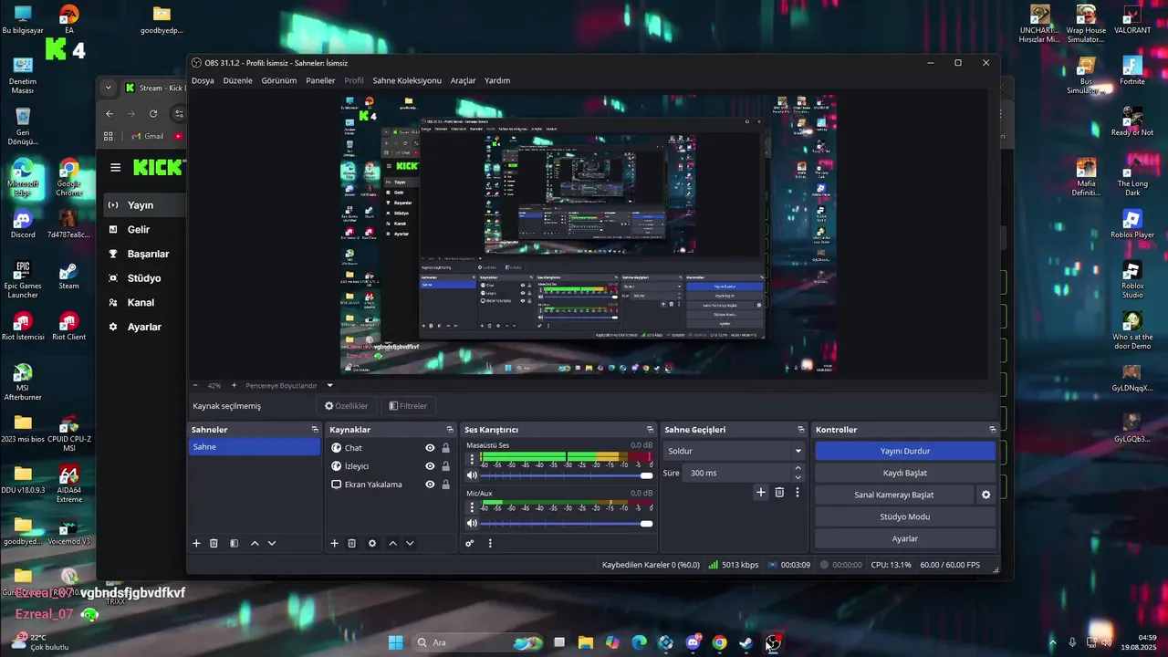Delete the selected scene with the trash icon in Sahneler
The width and height of the screenshot is (1168, 657).
(x=214, y=543)
